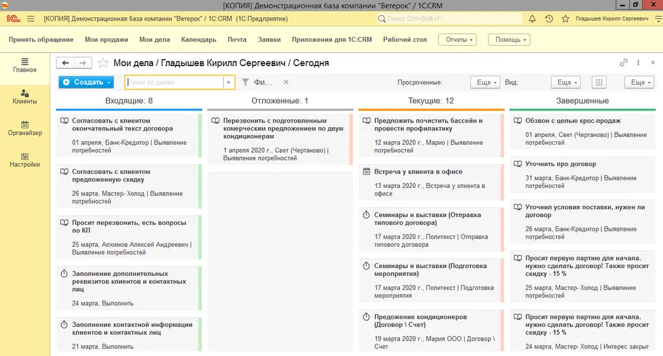
Task: Click the 1C logo icon
Action: tap(13, 19)
